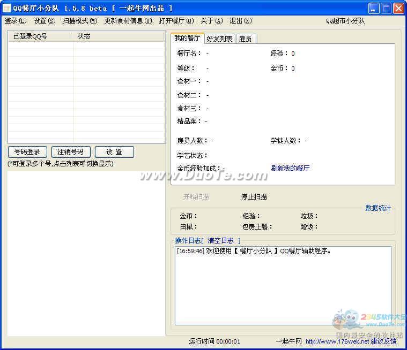Click the 雇员人数： label

click(x=193, y=140)
